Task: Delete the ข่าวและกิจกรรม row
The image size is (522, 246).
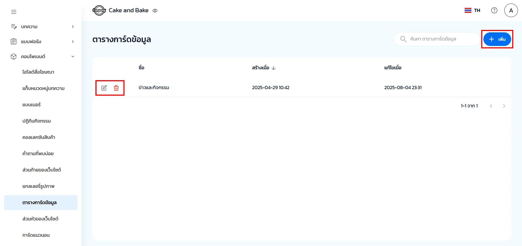Action: (x=116, y=88)
